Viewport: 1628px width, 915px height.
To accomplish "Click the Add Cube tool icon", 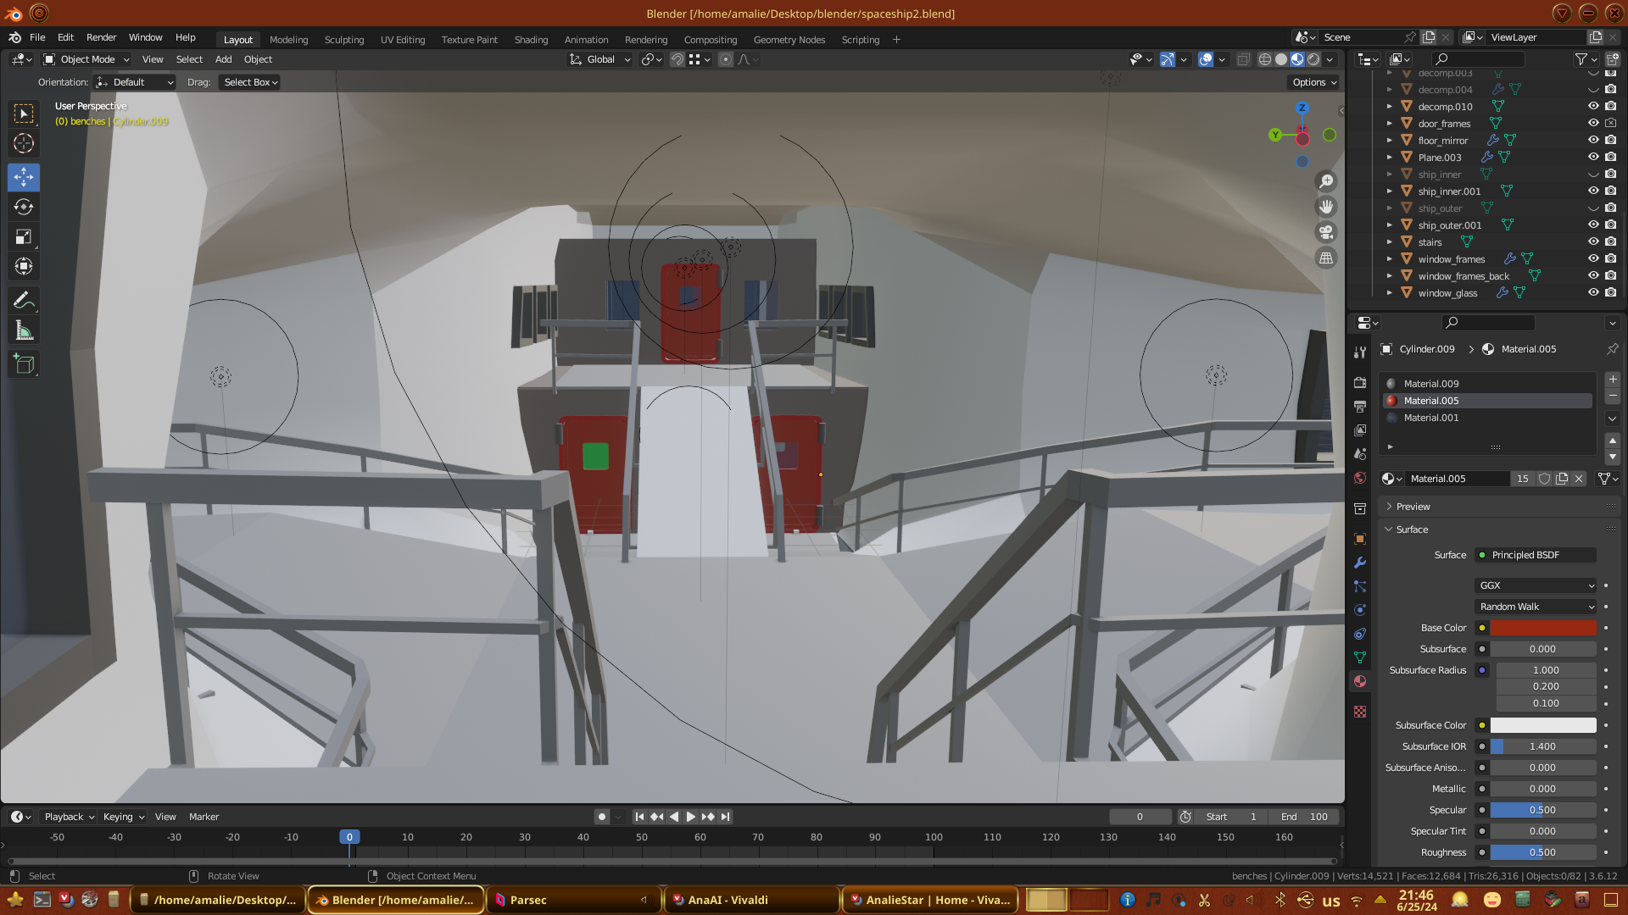I will (x=24, y=365).
